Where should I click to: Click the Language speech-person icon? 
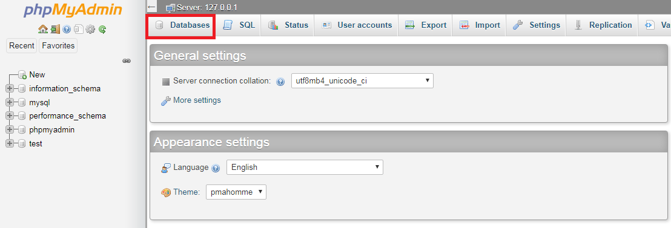point(165,168)
